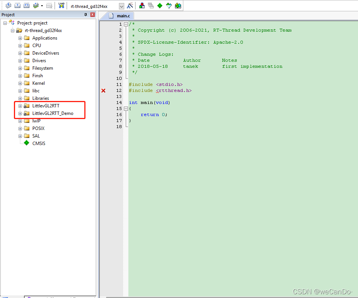Expand the Finsh folder
The height and width of the screenshot is (298, 358).
[x=20, y=76]
